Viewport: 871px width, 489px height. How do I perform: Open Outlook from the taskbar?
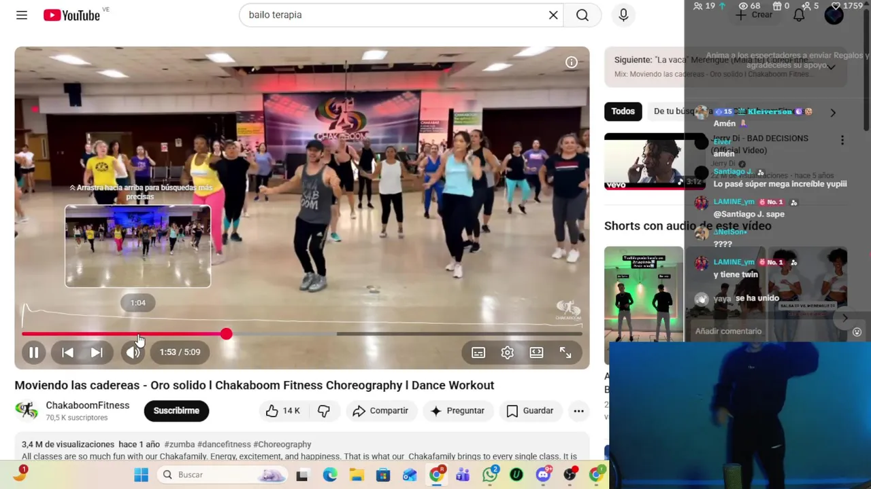pyautogui.click(x=410, y=475)
